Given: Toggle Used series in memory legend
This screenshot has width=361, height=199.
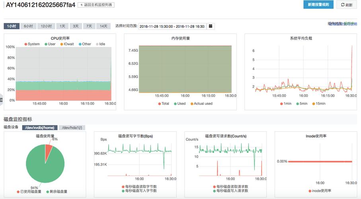Looking at the screenshot, I should pyautogui.click(x=180, y=103).
